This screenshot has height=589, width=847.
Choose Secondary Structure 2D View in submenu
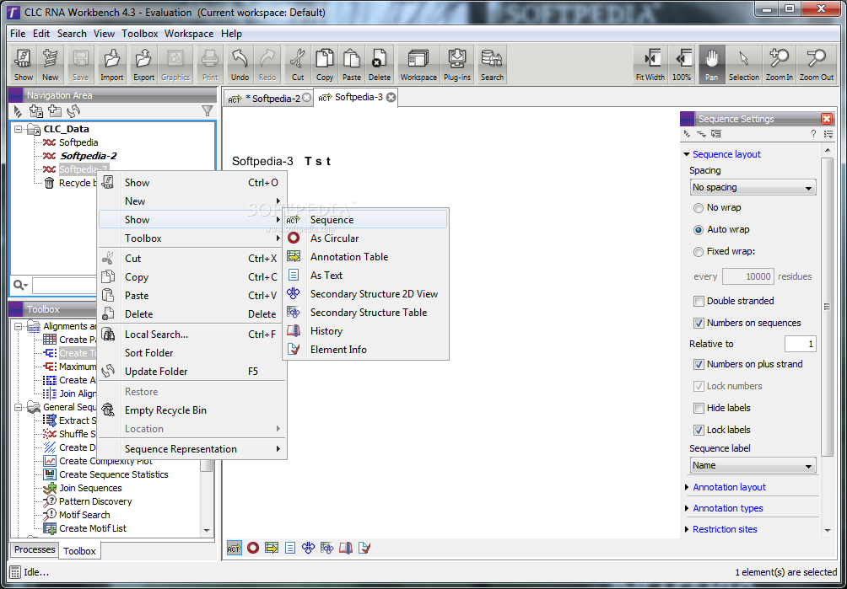[365, 294]
